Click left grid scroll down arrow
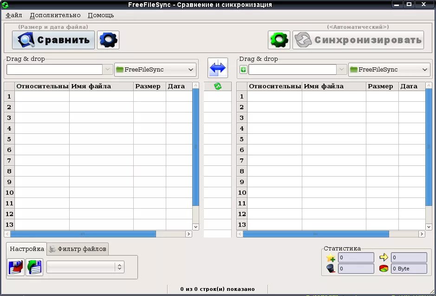 (195, 227)
